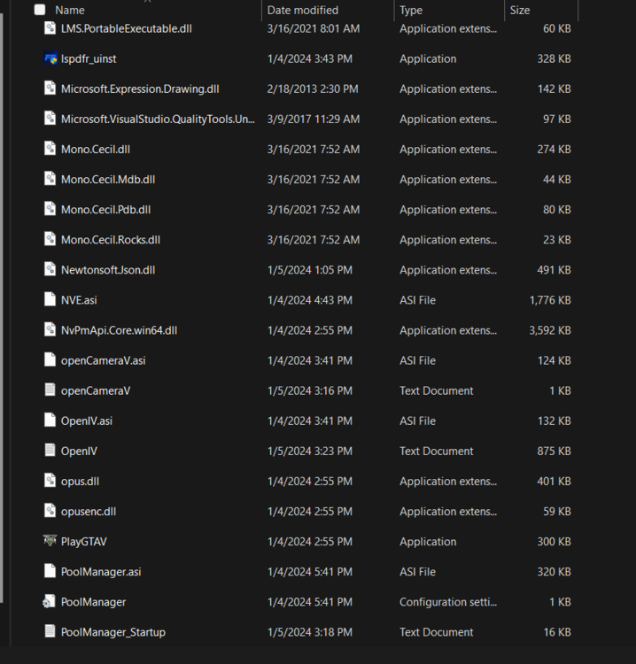This screenshot has height=664, width=636.
Task: Select the OpenIV text document name
Action: click(x=79, y=451)
